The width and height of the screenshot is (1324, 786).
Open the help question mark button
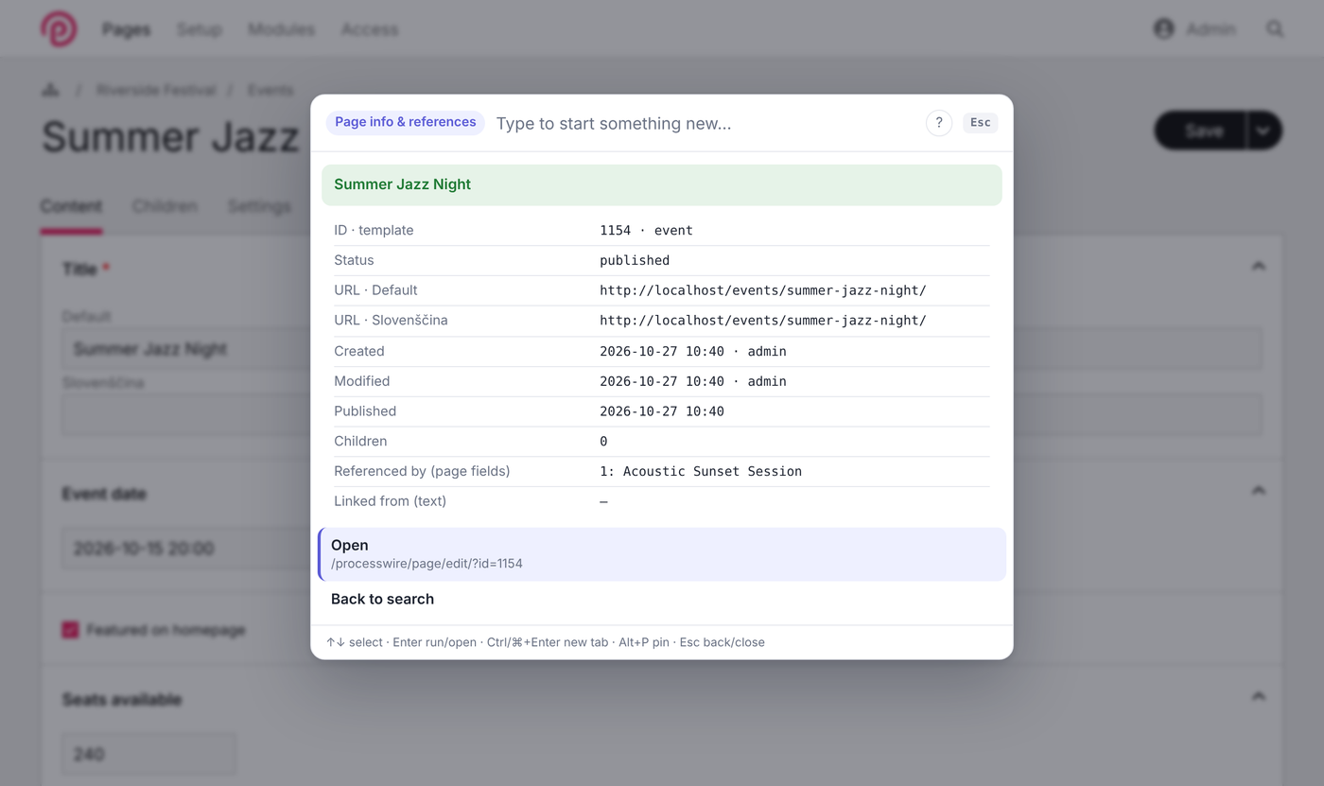[939, 123]
